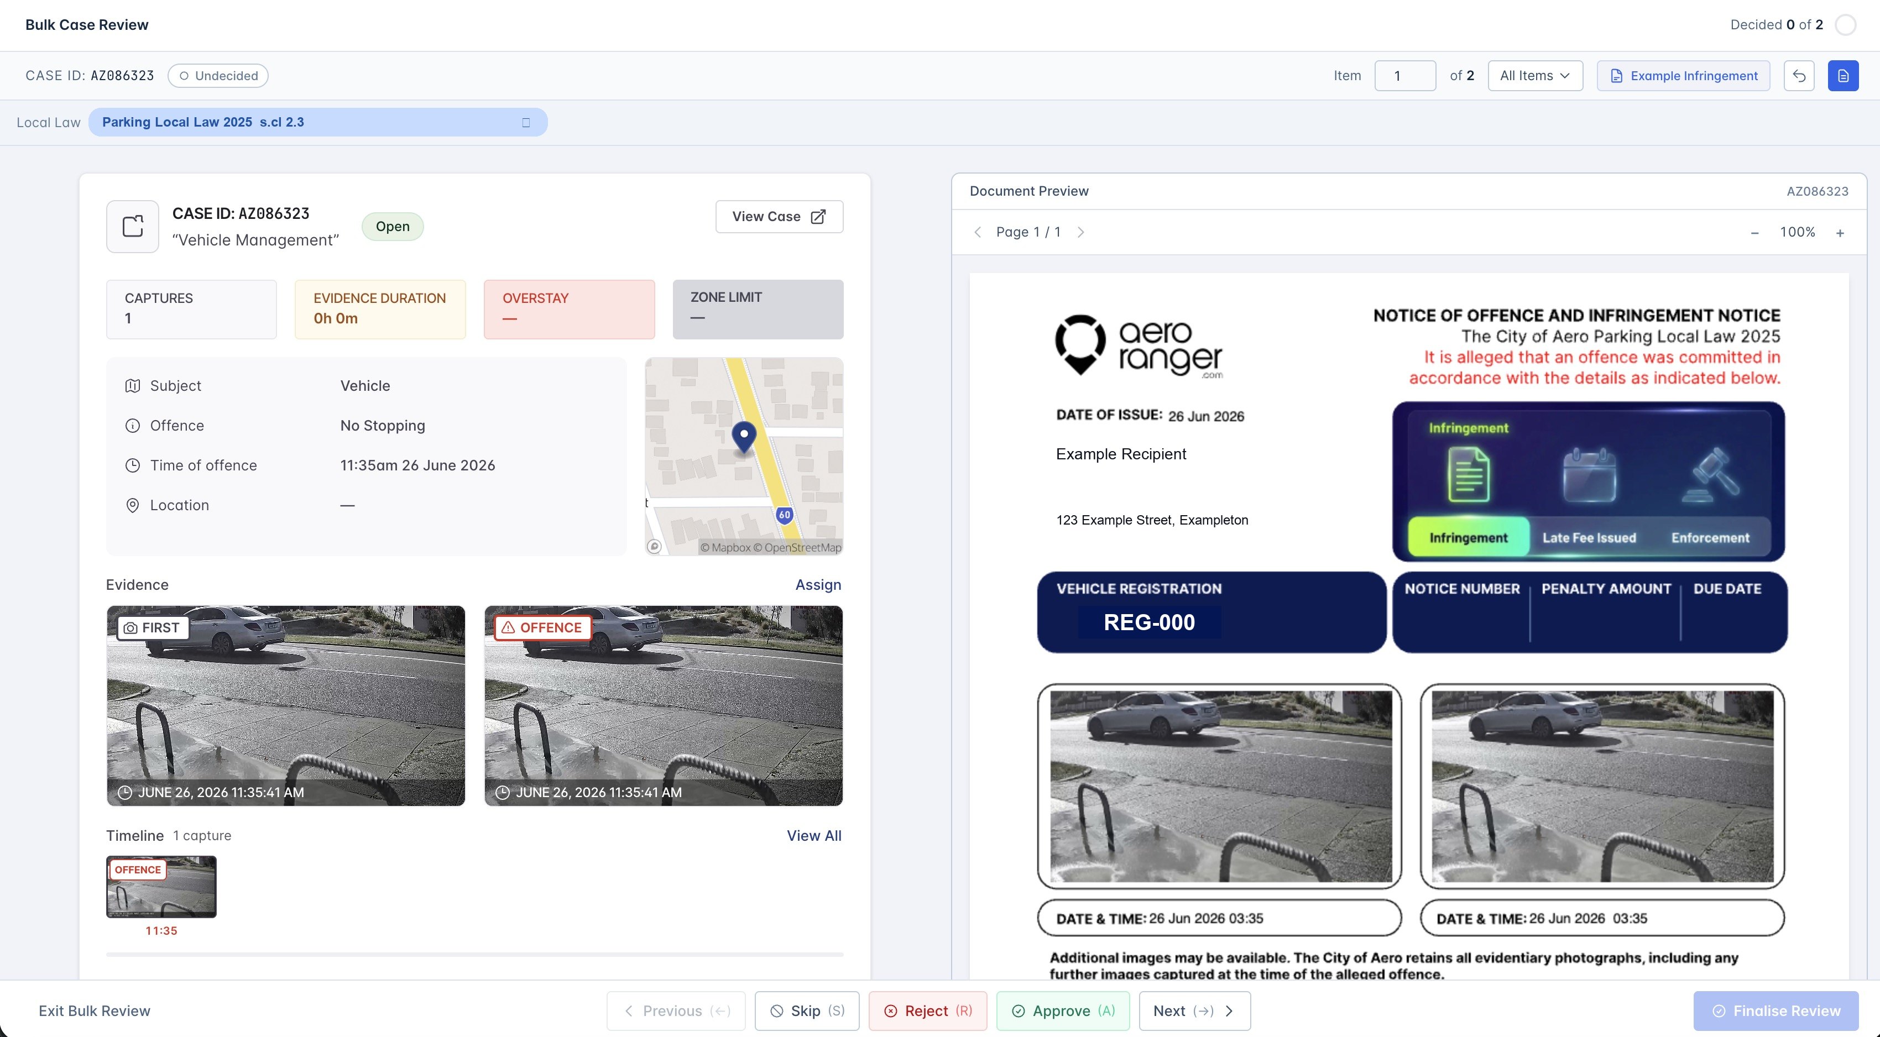The image size is (1880, 1037).
Task: Click the Location pin icon
Action: [x=132, y=506]
